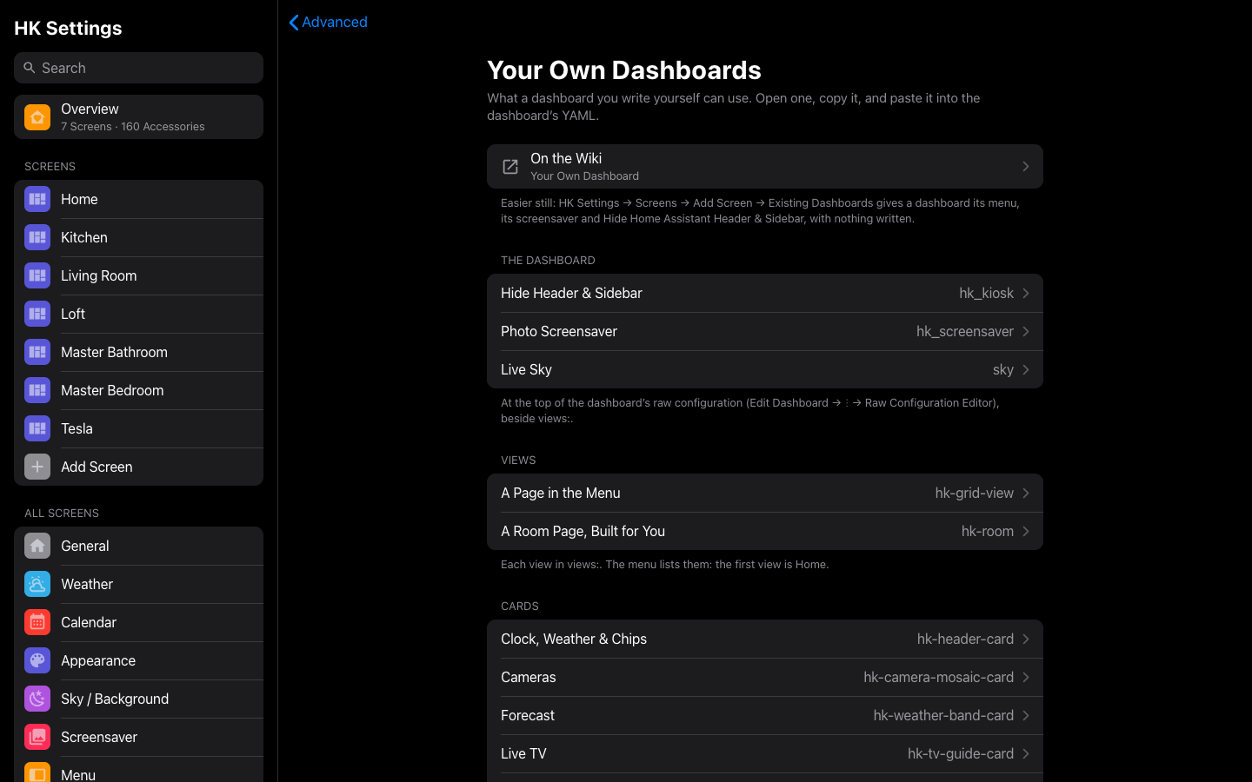
Task: Click the hk_kiosk value
Action: pos(986,294)
